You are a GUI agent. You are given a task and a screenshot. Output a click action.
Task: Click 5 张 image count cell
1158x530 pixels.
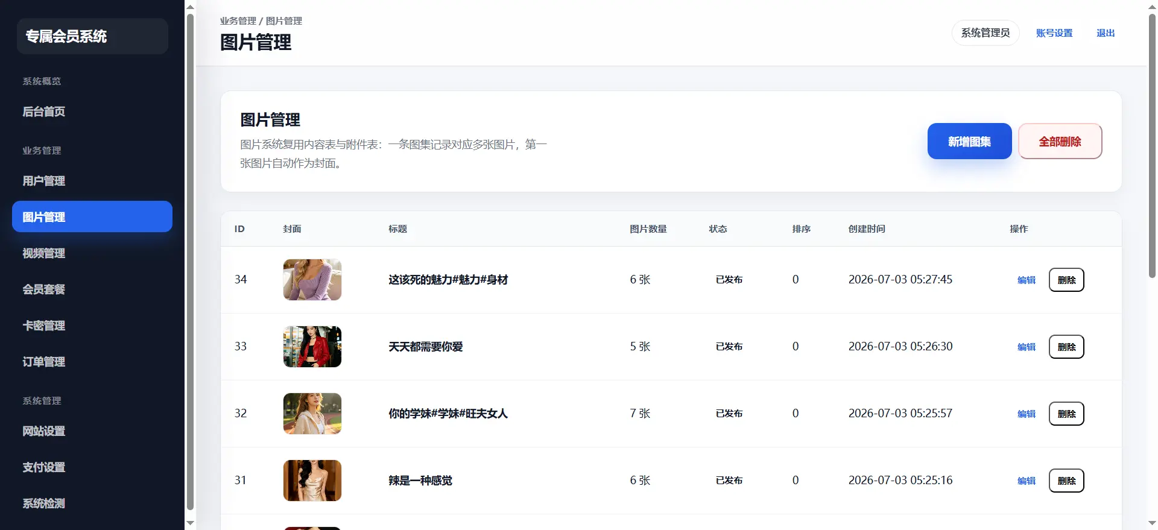[640, 347]
